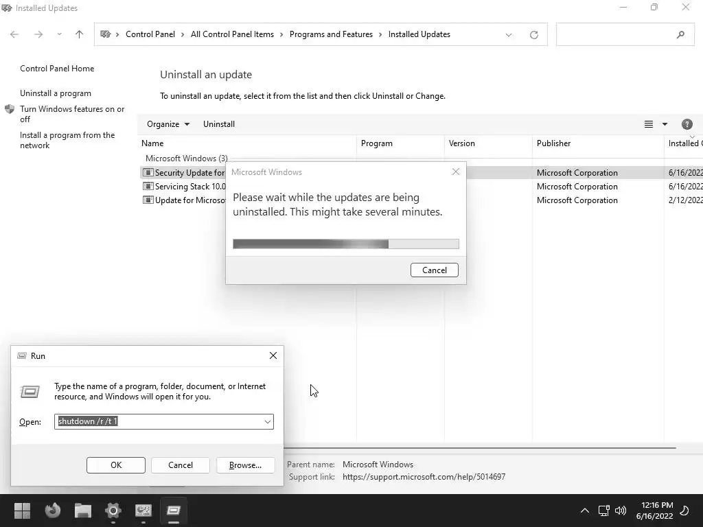Click the search magnifier icon

pos(680,34)
